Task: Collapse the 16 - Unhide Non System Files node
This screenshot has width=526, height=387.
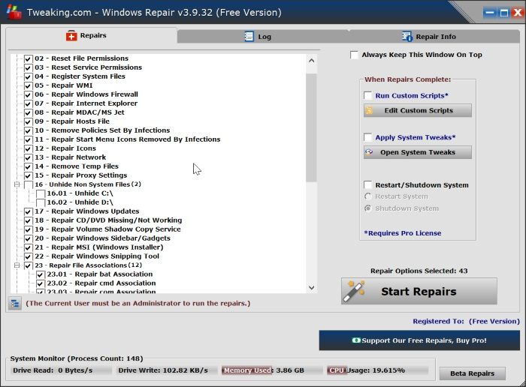Action: pos(17,184)
